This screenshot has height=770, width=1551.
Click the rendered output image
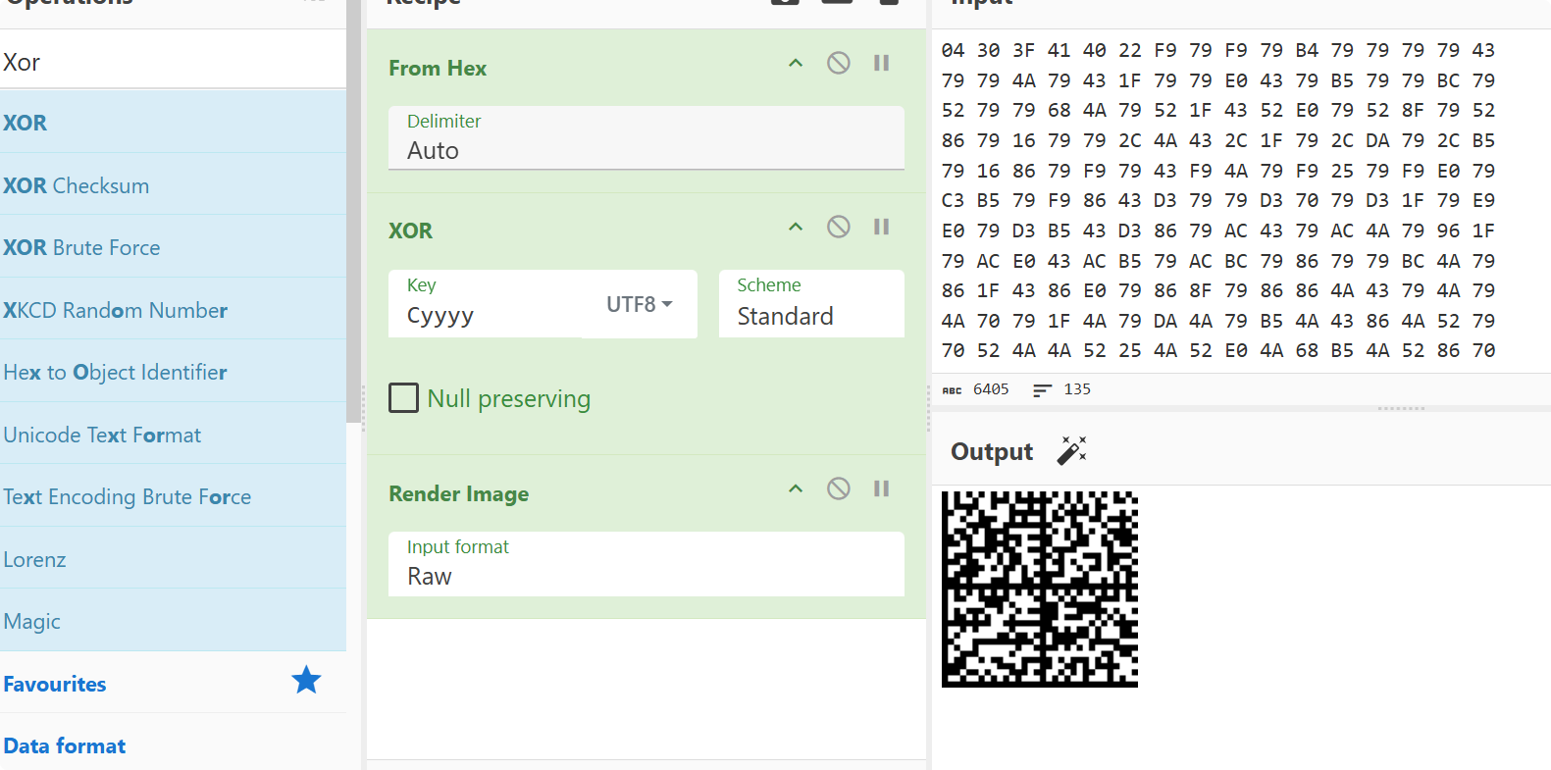click(x=1040, y=589)
